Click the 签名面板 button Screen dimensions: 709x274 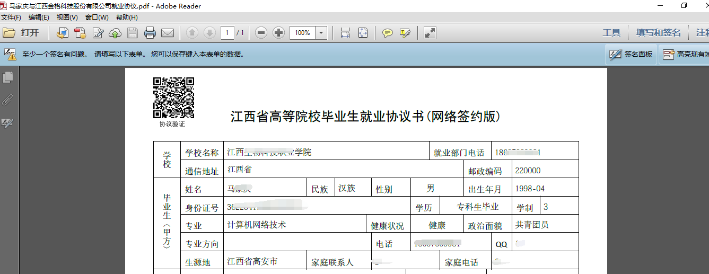[x=631, y=54]
